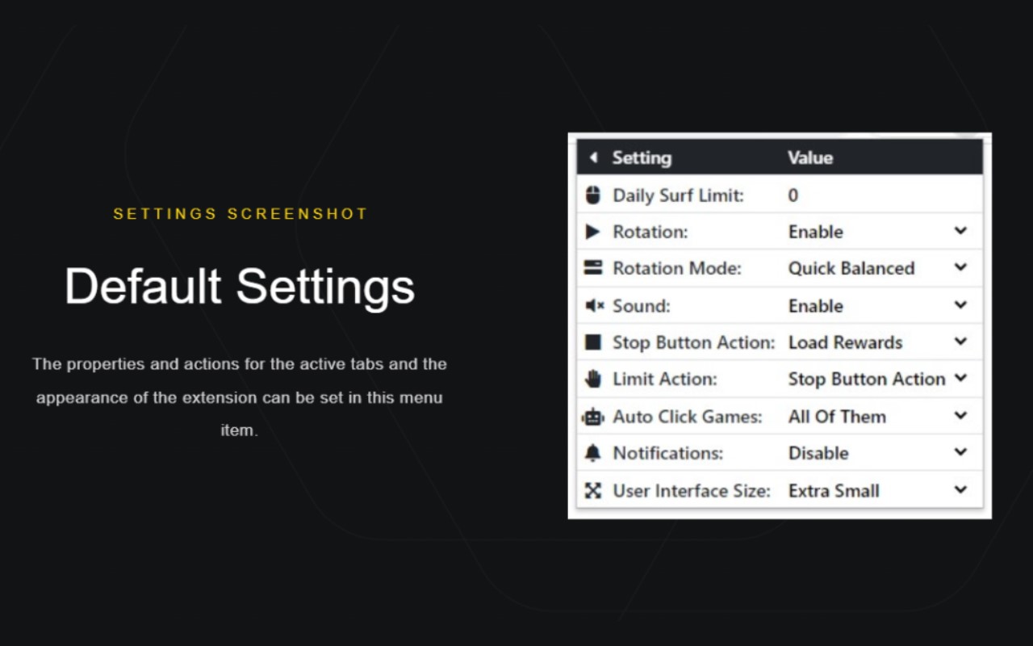Expand the Limit Action dropdown chevron
This screenshot has height=646, width=1033.
point(960,378)
